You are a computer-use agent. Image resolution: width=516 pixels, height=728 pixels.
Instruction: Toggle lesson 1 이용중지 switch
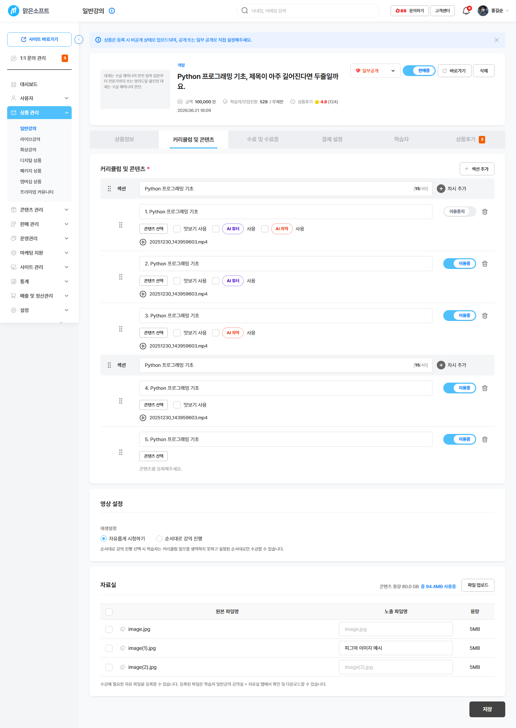click(460, 212)
